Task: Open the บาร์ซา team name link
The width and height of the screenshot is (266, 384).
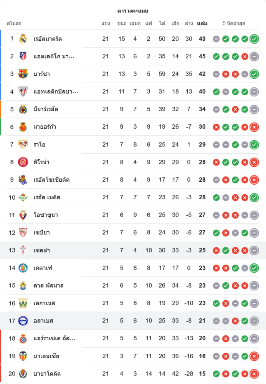Action: (41, 74)
